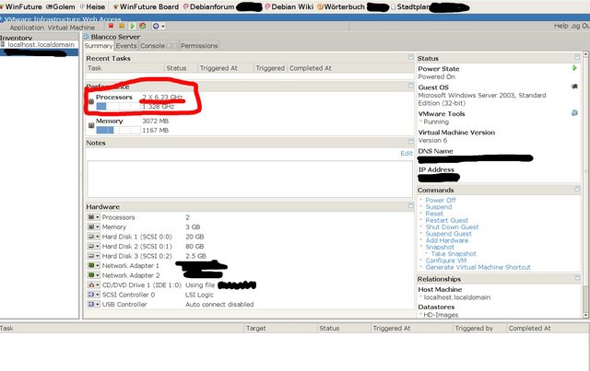
Task: Click the Memory usage bar
Action: (x=118, y=131)
